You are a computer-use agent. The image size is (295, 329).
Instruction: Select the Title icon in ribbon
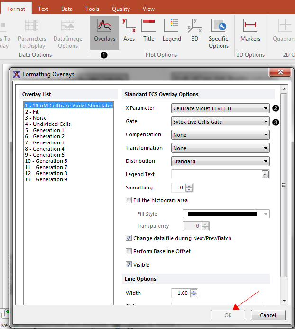click(x=148, y=31)
